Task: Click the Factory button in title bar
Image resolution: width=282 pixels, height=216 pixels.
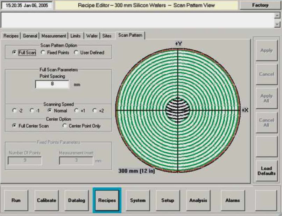Action: coord(260,5)
